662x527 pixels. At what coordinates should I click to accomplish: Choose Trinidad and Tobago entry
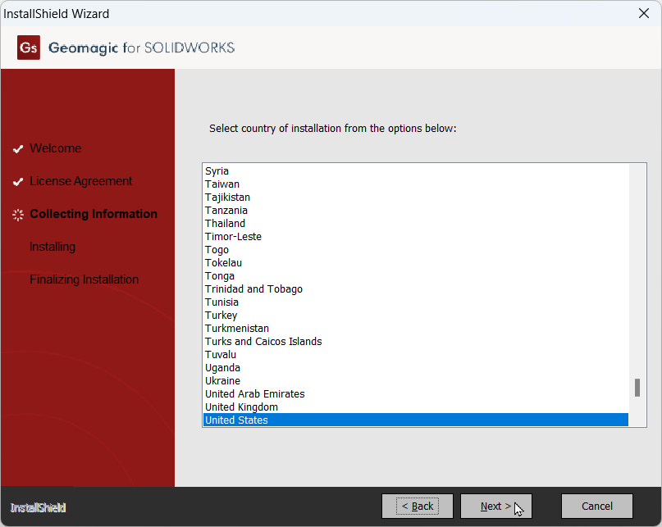pyautogui.click(x=415, y=288)
